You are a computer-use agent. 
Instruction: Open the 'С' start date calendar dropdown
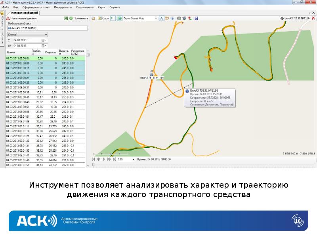44,40
